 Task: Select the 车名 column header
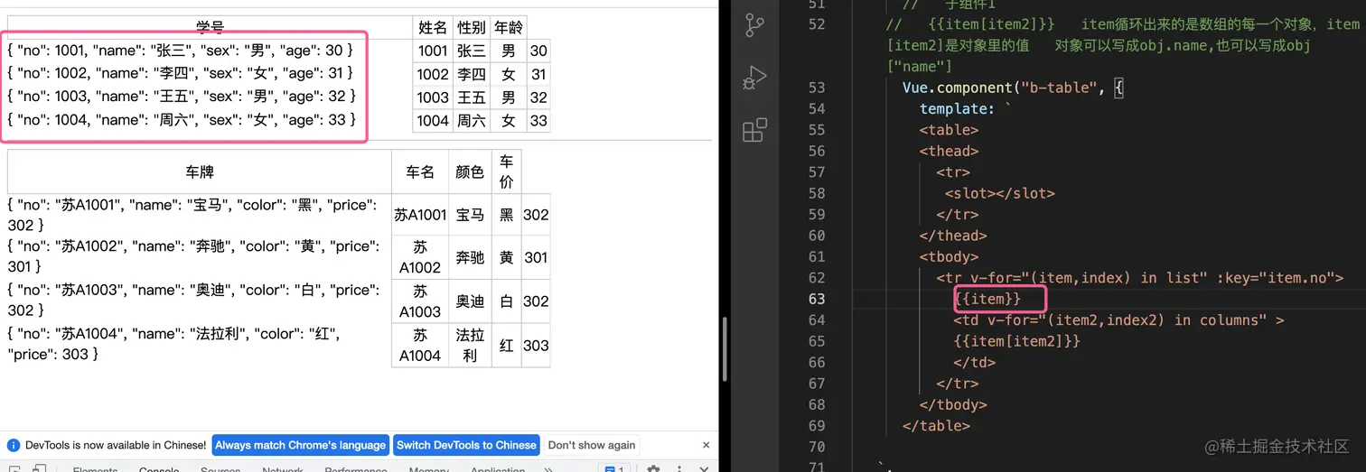point(420,171)
